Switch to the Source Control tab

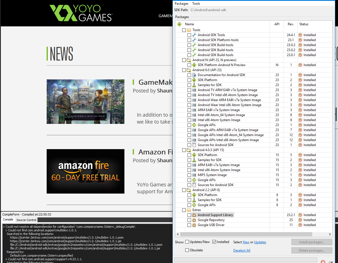pyautogui.click(x=26, y=220)
